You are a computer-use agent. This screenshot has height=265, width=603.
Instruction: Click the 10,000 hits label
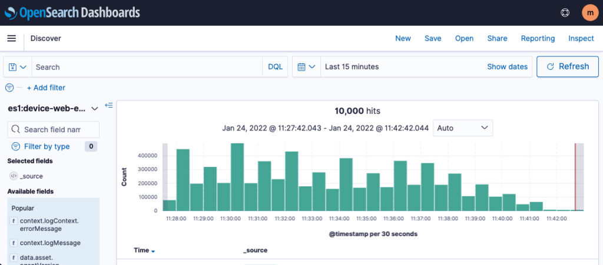tap(357, 111)
